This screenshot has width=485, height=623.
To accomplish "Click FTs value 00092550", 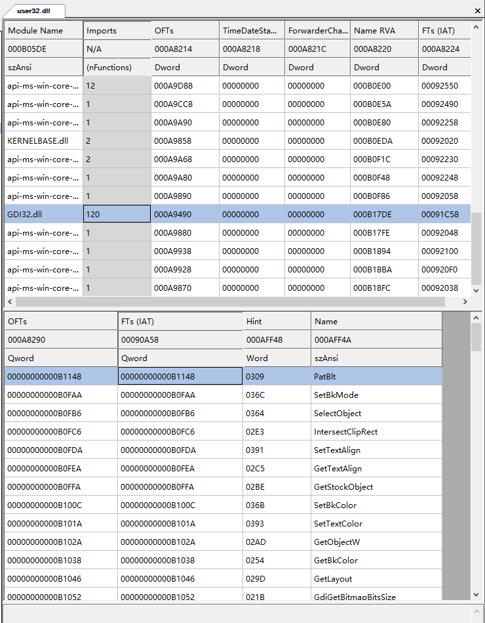I will (444, 85).
